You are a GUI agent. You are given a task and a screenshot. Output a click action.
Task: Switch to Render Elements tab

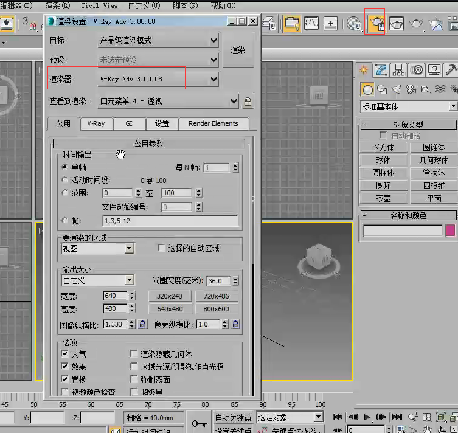[x=213, y=123]
